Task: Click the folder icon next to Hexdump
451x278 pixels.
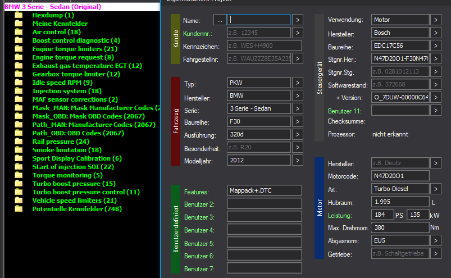Action: click(19, 15)
